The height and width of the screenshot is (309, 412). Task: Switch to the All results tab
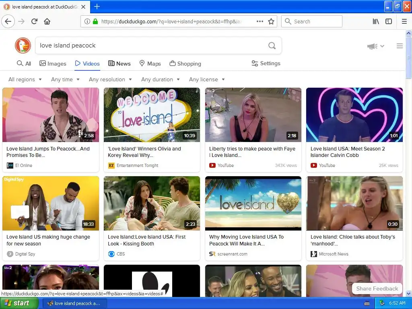click(x=24, y=63)
